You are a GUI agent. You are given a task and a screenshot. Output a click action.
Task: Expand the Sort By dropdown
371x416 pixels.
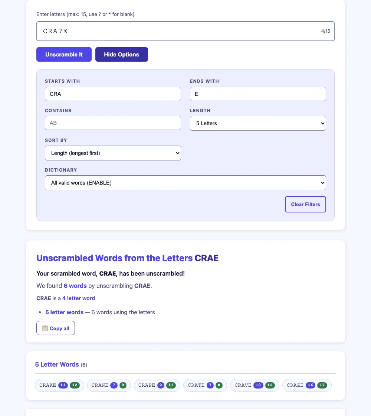pos(113,153)
